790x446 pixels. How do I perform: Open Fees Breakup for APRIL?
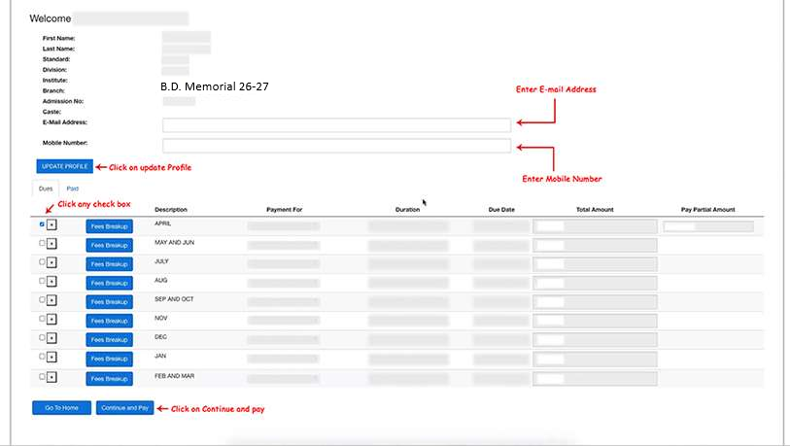(109, 226)
